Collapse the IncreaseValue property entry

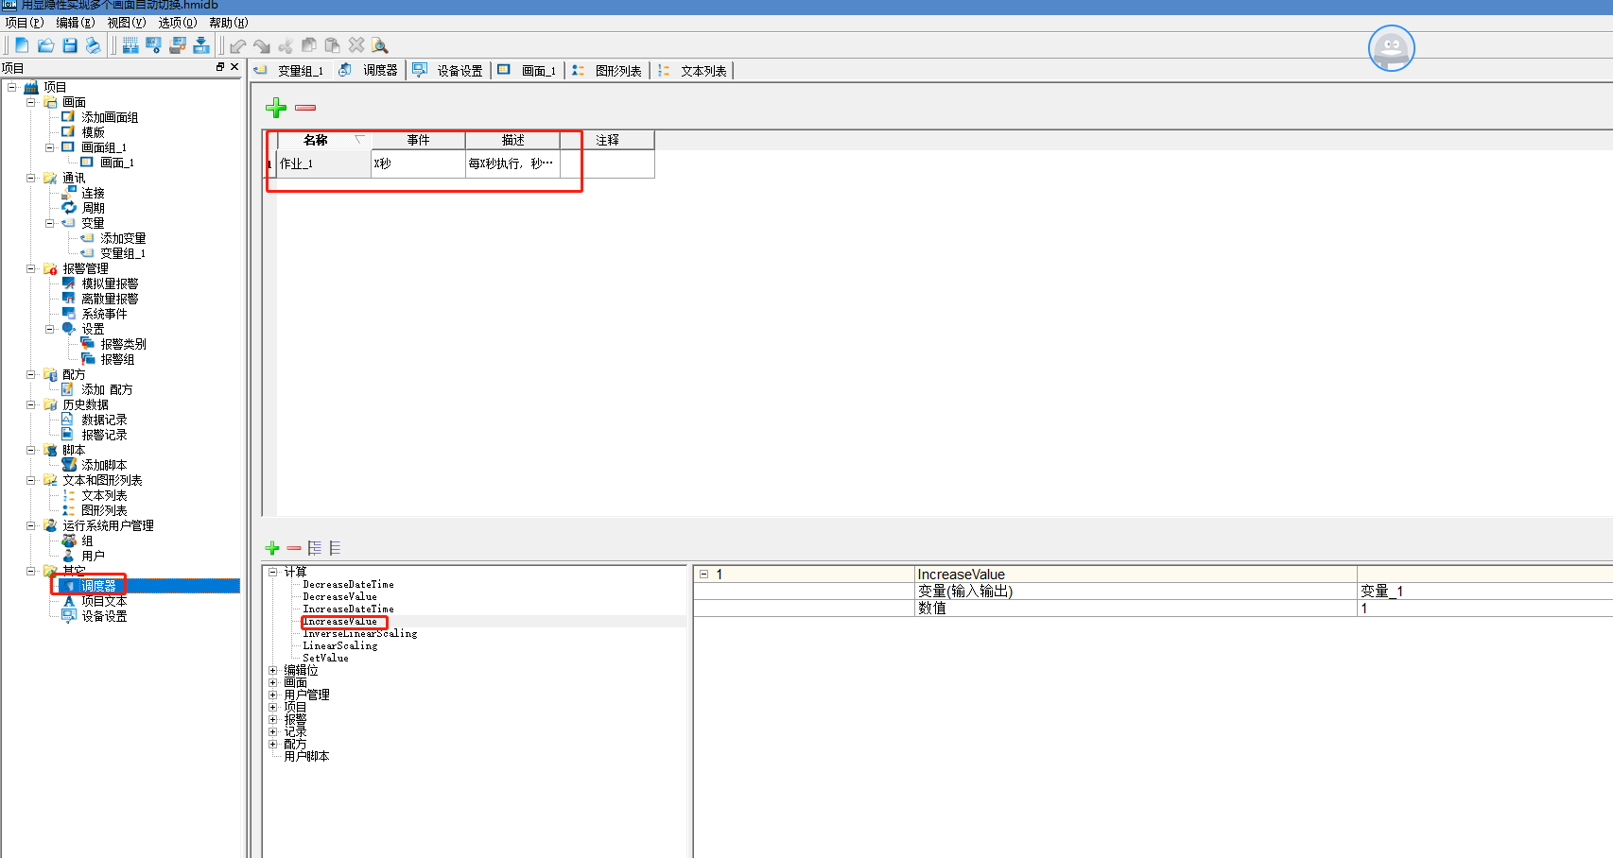tap(703, 574)
